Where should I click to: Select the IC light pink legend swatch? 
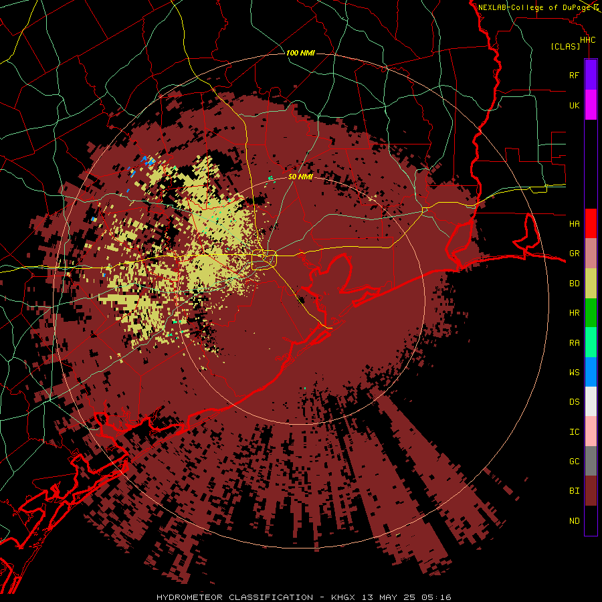tap(591, 431)
